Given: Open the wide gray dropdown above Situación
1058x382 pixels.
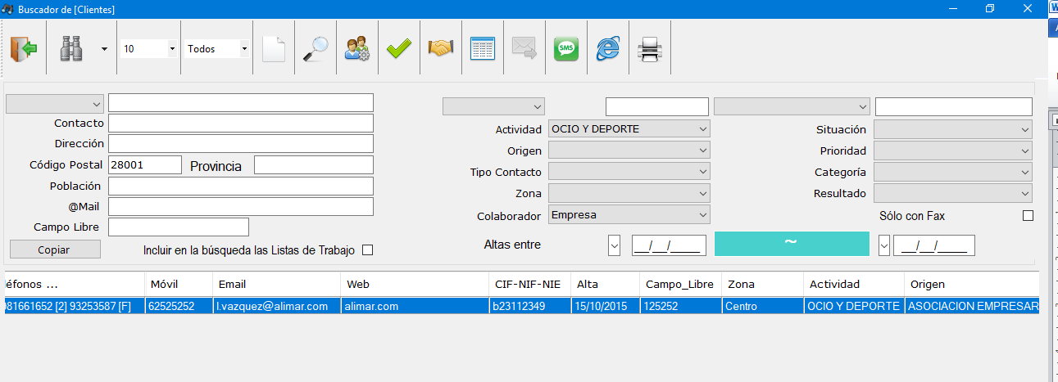Looking at the screenshot, I should click(792, 106).
